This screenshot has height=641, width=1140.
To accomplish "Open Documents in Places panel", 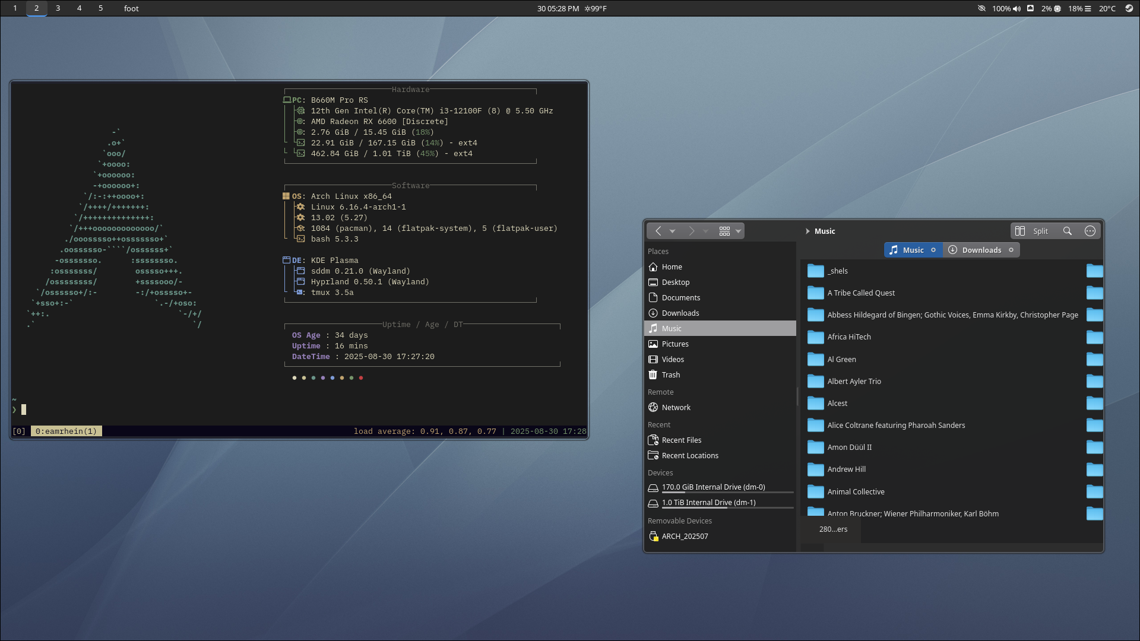I will point(720,298).
